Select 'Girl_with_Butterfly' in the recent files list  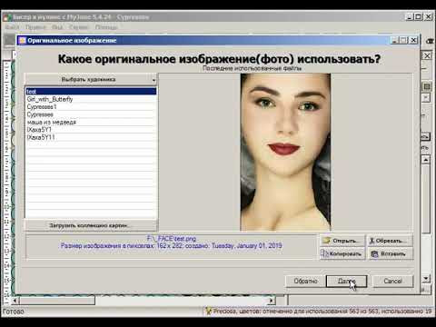pyautogui.click(x=91, y=99)
